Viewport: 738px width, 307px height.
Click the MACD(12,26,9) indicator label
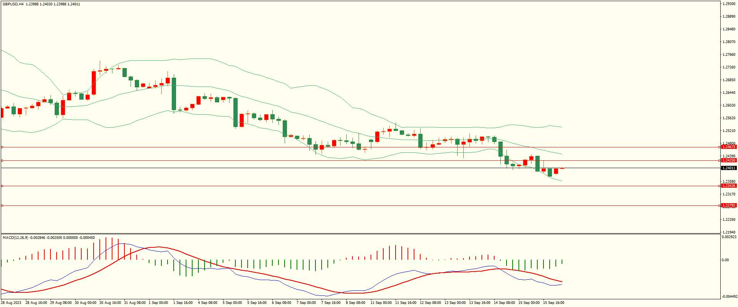click(x=15, y=238)
